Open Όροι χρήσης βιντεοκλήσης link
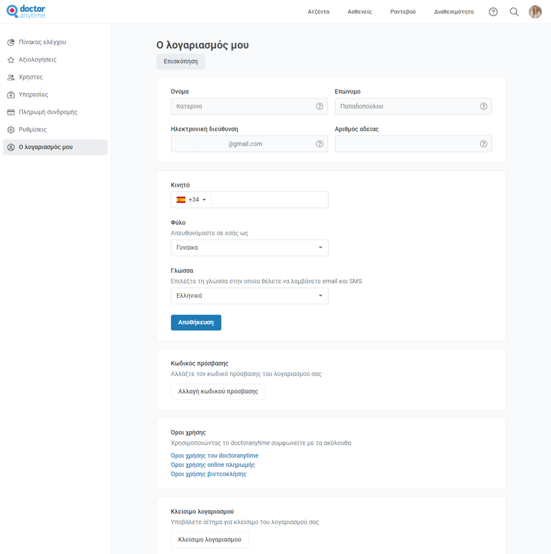The width and height of the screenshot is (551, 554). 209,474
